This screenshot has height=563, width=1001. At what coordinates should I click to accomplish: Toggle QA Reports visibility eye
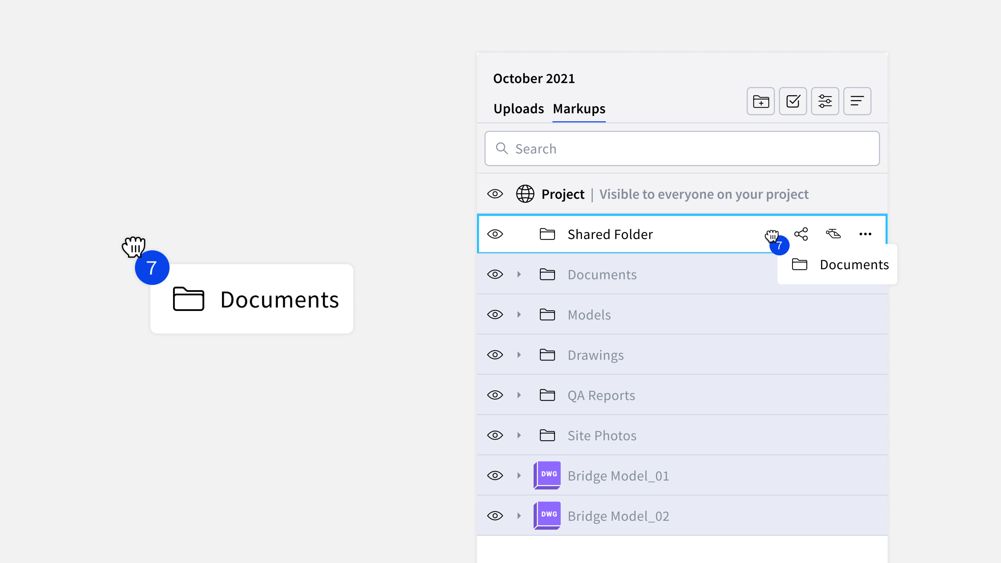pyautogui.click(x=495, y=395)
